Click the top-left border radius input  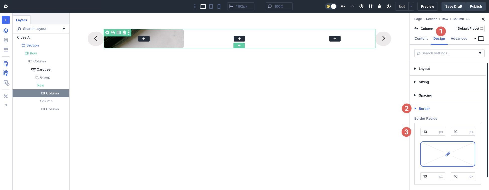pos(432,132)
